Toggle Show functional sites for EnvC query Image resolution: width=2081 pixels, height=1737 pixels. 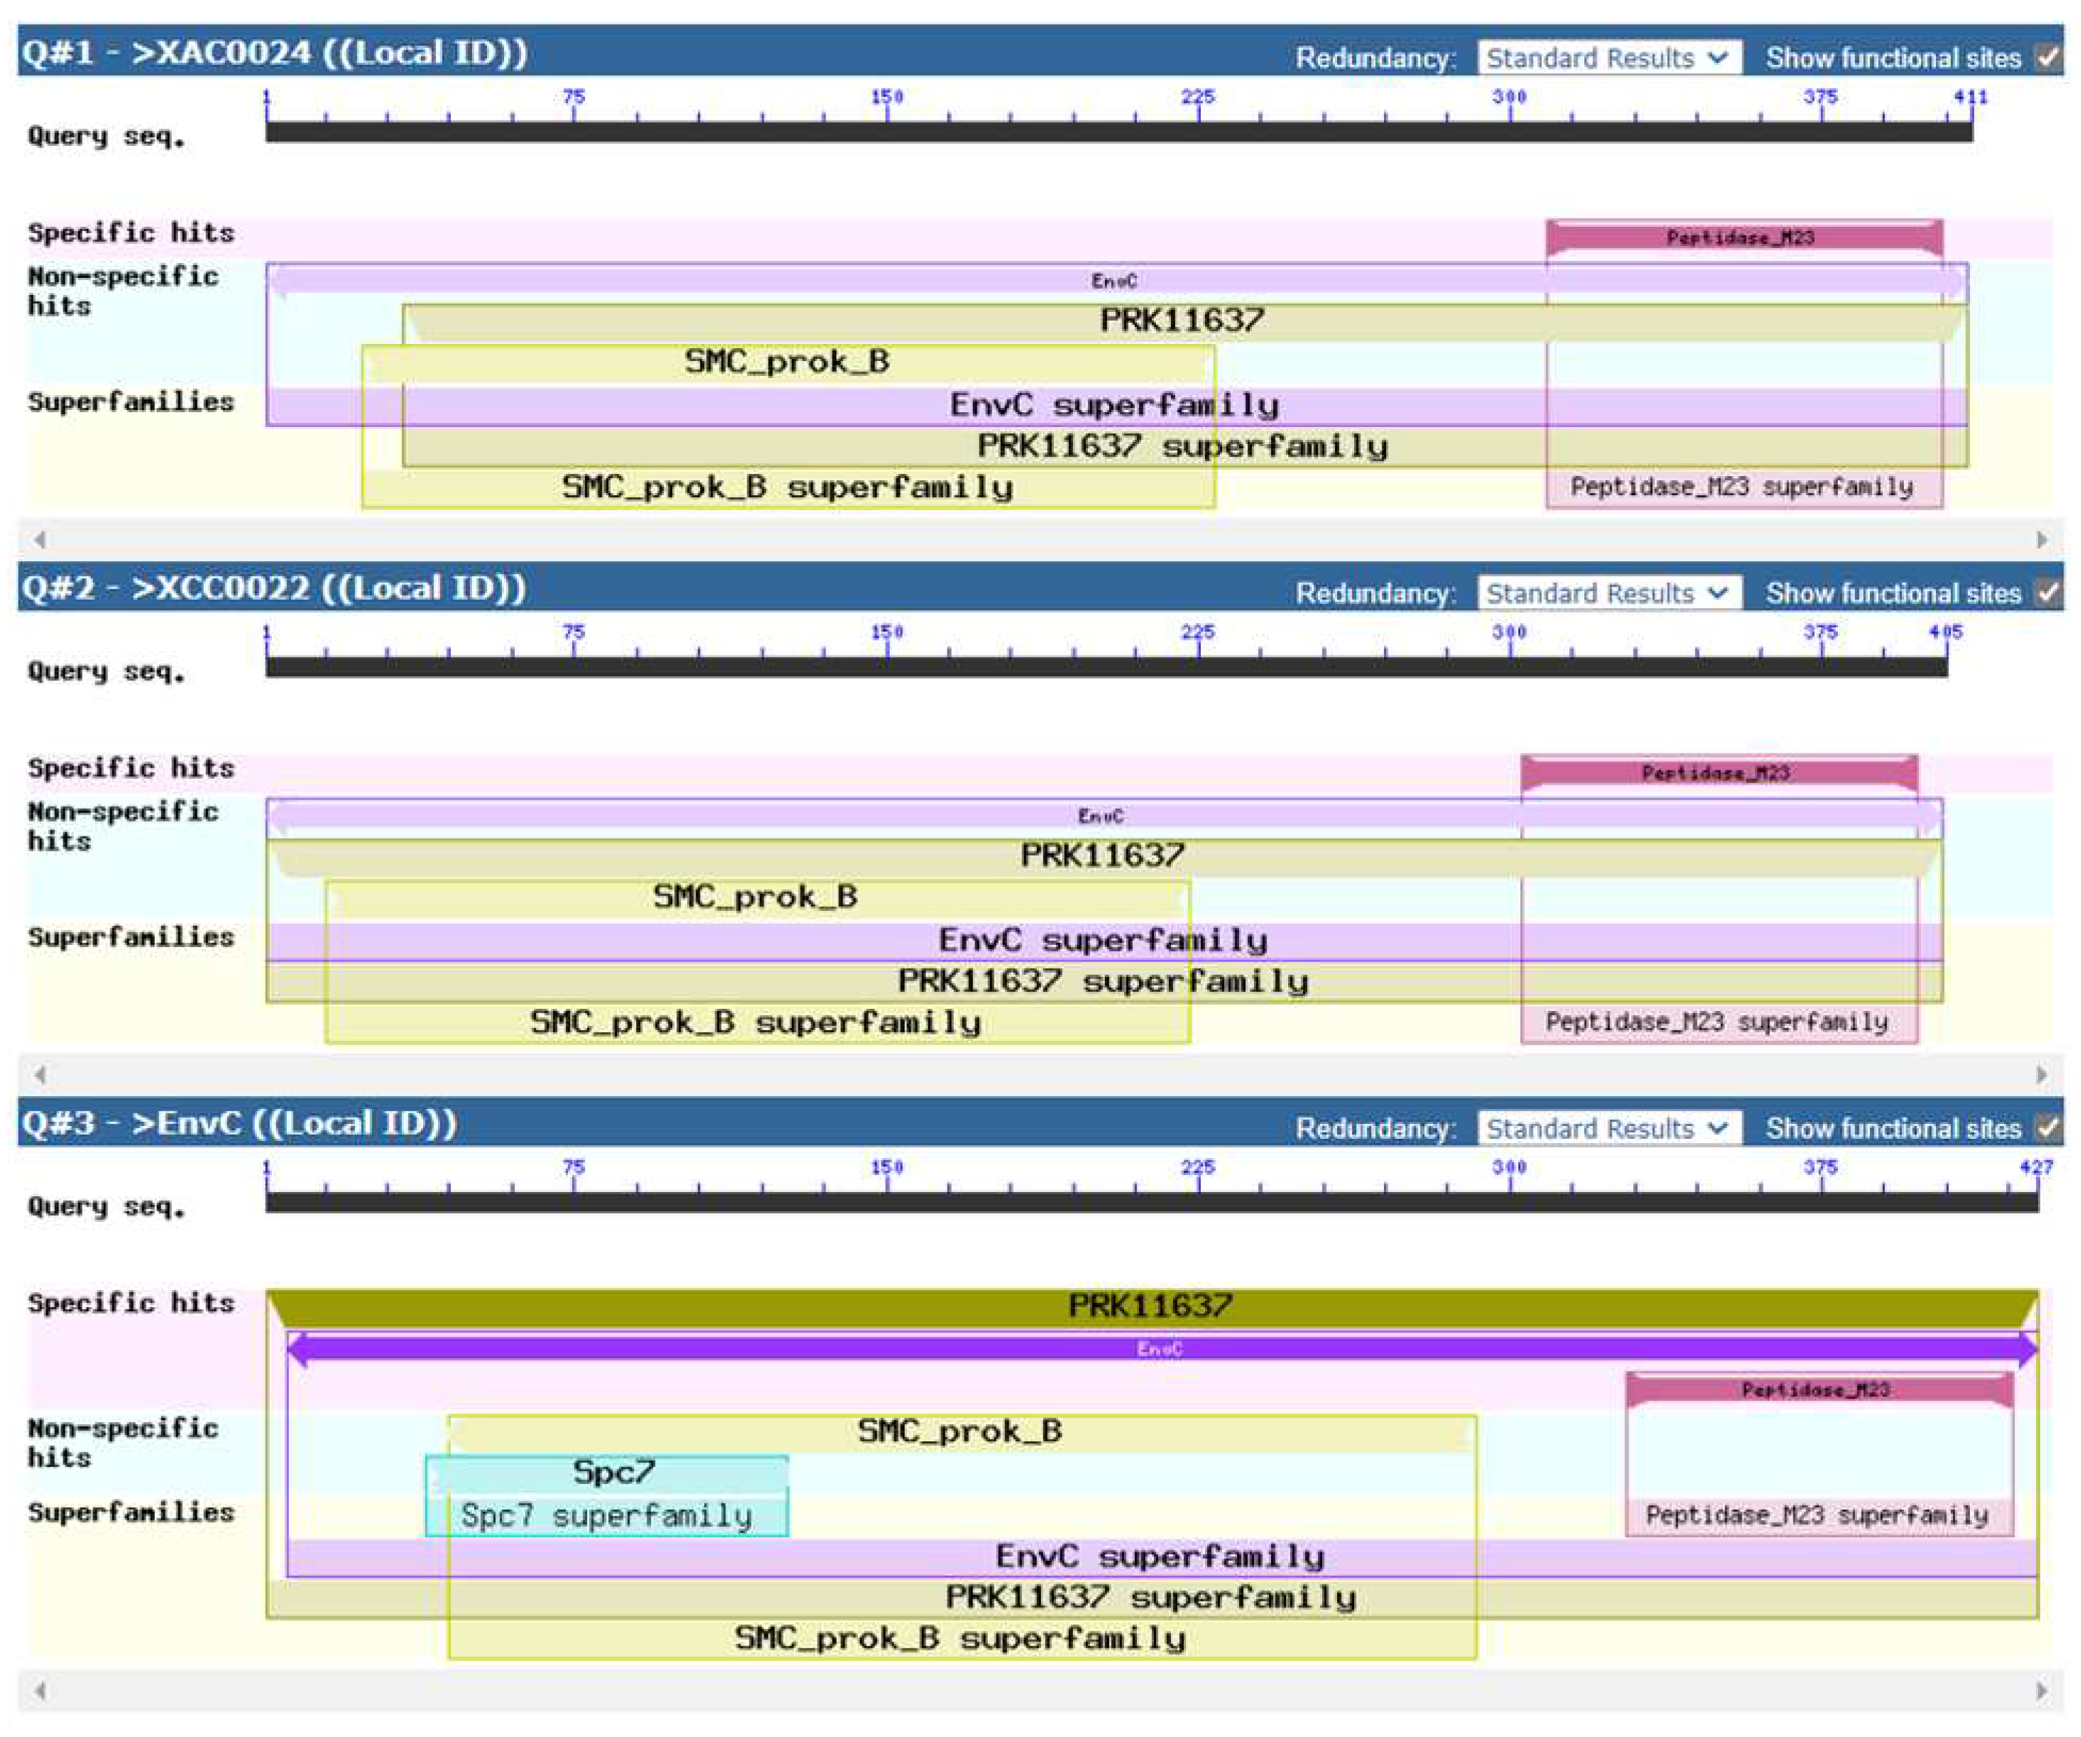[x=2048, y=1127]
